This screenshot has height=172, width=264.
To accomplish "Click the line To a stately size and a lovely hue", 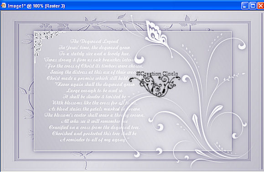I will tap(94, 54).
